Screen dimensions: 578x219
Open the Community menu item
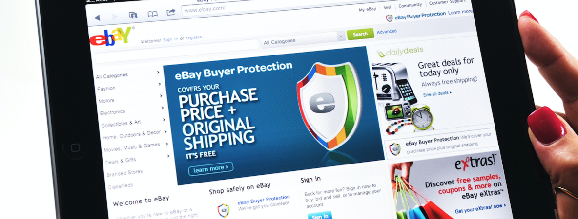click(x=410, y=5)
